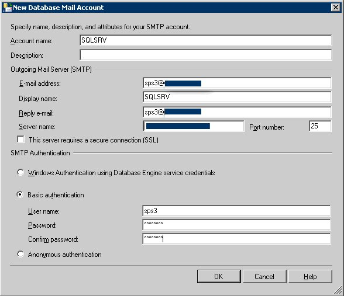Select the Display name input

click(237, 97)
